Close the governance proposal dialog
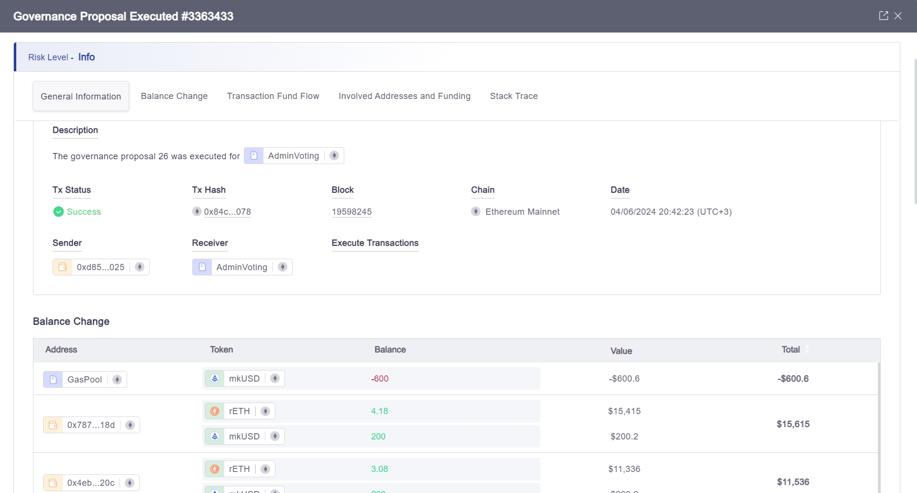The width and height of the screenshot is (917, 493). click(x=898, y=16)
